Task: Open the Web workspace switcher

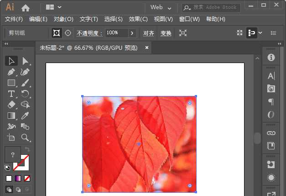Action: point(161,7)
